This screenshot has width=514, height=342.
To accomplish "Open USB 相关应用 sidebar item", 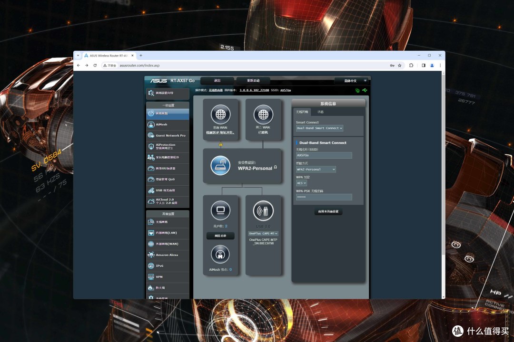I will click(x=168, y=190).
